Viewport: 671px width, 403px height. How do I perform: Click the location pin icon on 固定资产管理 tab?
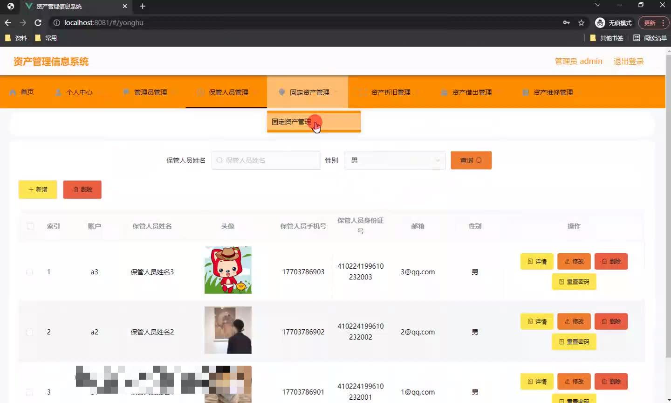click(281, 92)
